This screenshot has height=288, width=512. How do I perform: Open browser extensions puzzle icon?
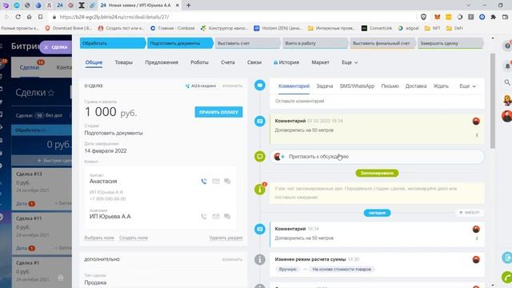pyautogui.click(x=494, y=17)
